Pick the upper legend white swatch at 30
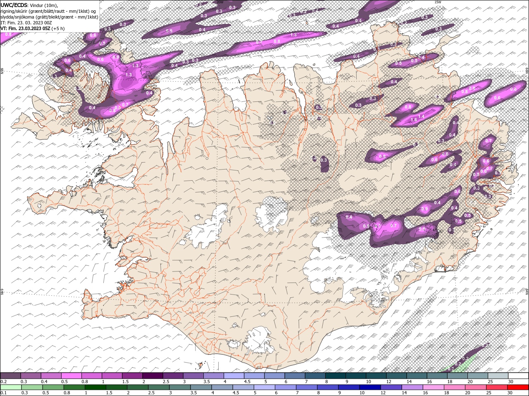This screenshot has height=396, width=529. (x=518, y=376)
